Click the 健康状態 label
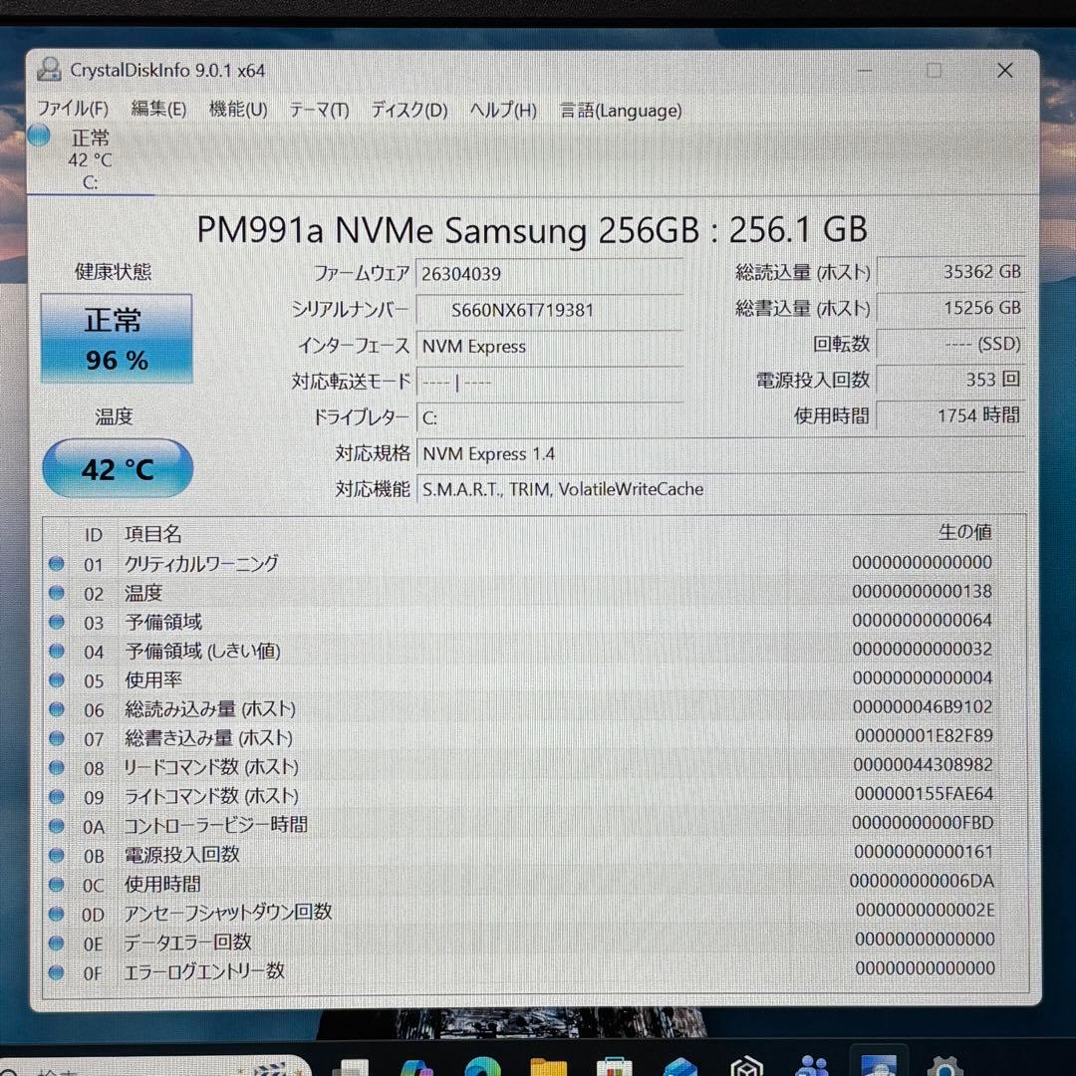Image resolution: width=1076 pixels, height=1076 pixels. point(114,272)
